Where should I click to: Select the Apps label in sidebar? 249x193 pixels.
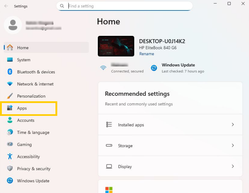tap(22, 108)
